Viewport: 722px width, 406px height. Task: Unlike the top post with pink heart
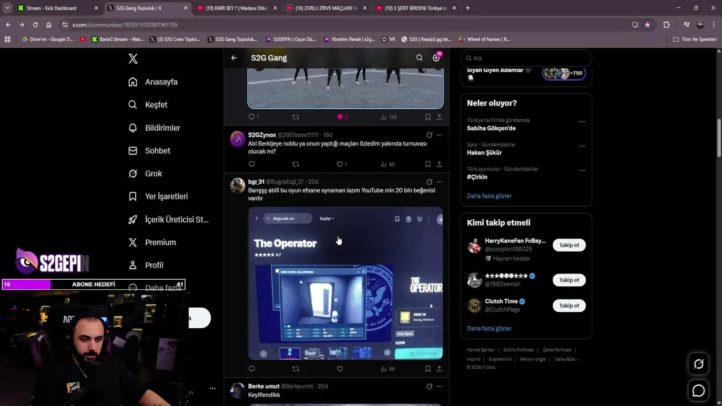(x=340, y=117)
